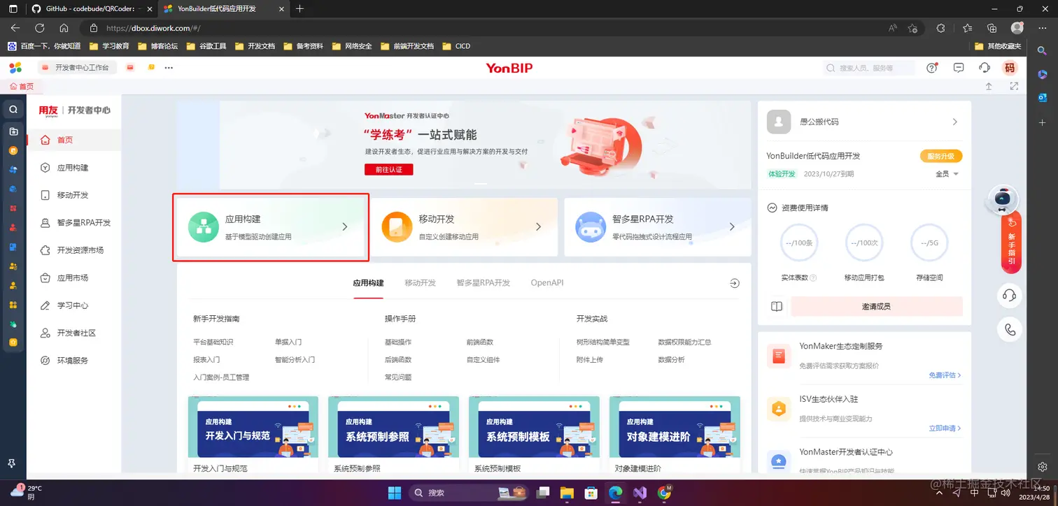Expand the 愚公搬代码 account chevron

(x=955, y=122)
